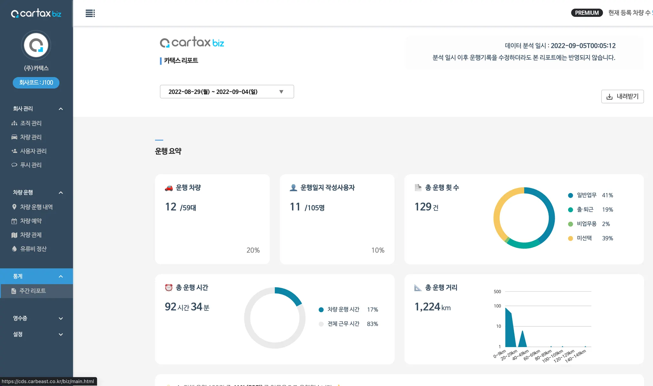Toggle the 일반업무 legend item in chart
The width and height of the screenshot is (653, 386).
click(586, 195)
